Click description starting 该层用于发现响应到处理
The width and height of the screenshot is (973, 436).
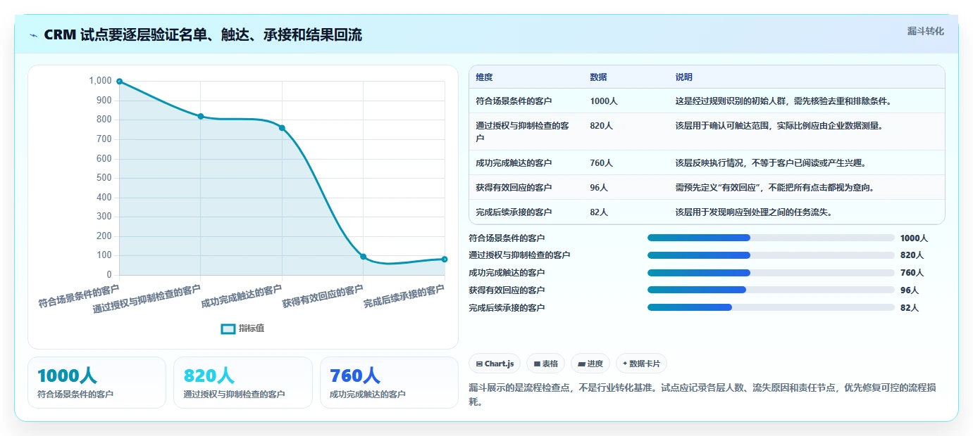pos(754,212)
